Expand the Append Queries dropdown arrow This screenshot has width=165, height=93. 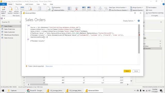[x=143, y=10]
